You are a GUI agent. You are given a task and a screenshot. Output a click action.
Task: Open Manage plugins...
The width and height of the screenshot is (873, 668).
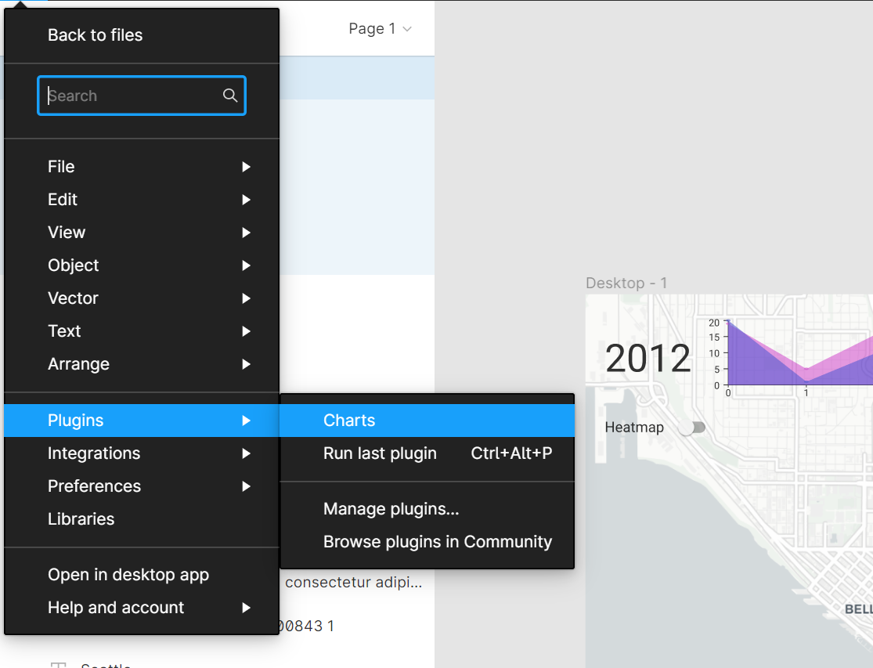click(391, 509)
